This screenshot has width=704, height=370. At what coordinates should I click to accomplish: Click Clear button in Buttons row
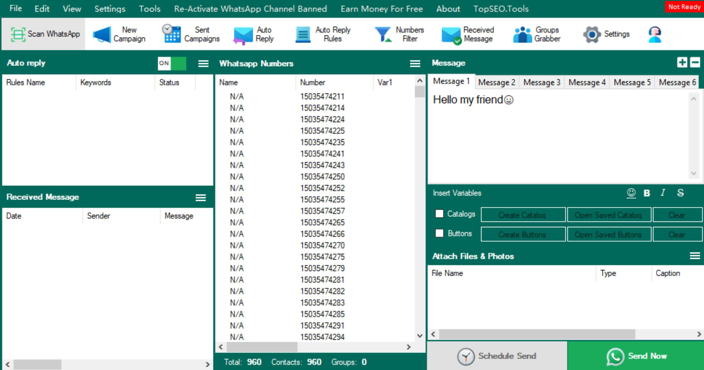pyautogui.click(x=678, y=234)
